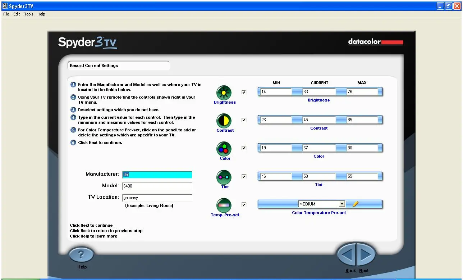Minimize the Spyder3TV window
Screen dimensions: 463x280
[440, 6]
